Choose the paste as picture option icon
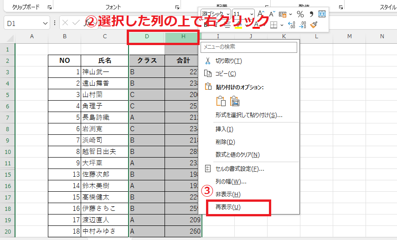397x240 pixels. (235, 101)
